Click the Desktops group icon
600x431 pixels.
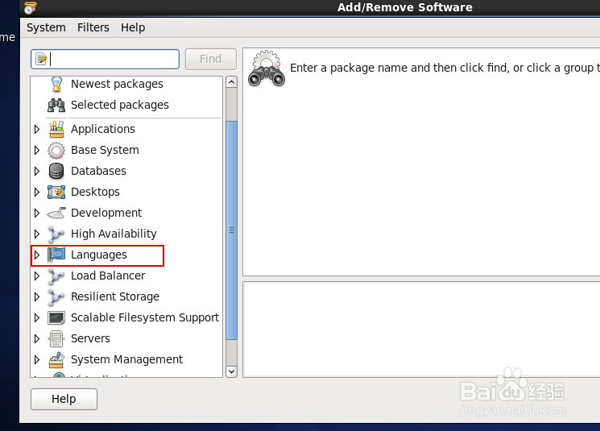(x=56, y=192)
